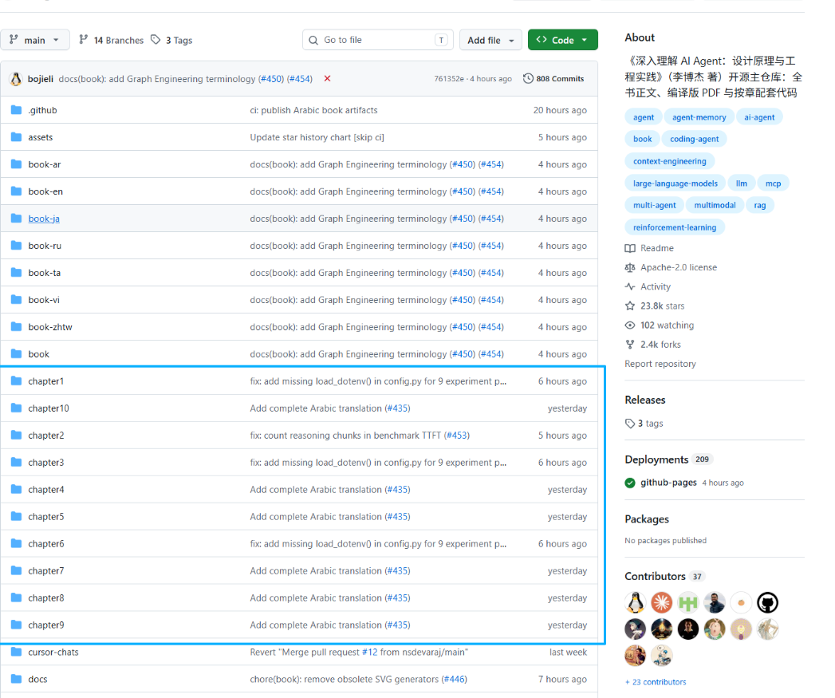
Task: Click the folder icon next to chapter1
Action: [17, 381]
